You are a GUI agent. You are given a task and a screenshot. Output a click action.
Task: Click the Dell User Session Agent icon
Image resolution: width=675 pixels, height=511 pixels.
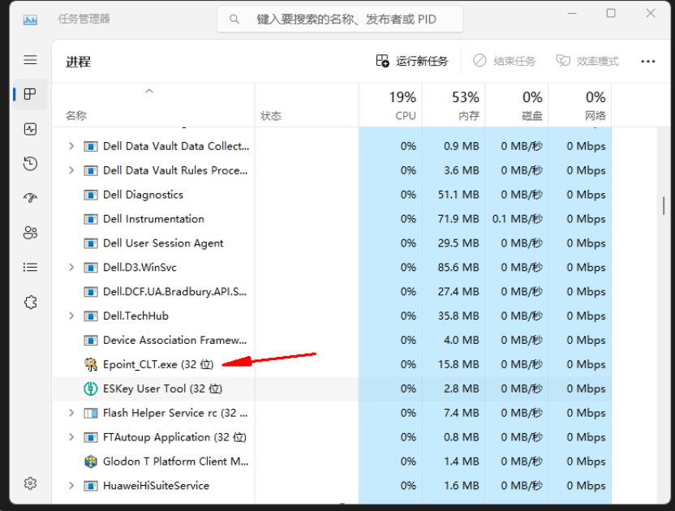coord(90,243)
